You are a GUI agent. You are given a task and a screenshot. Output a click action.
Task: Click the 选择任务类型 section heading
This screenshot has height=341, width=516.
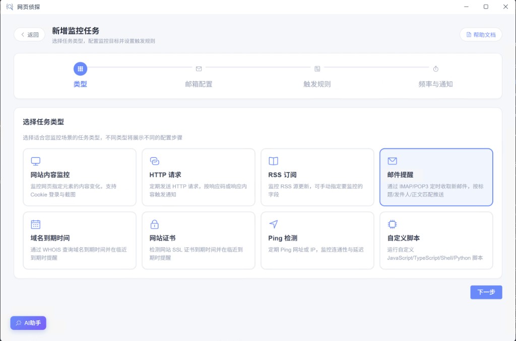pyautogui.click(x=43, y=122)
